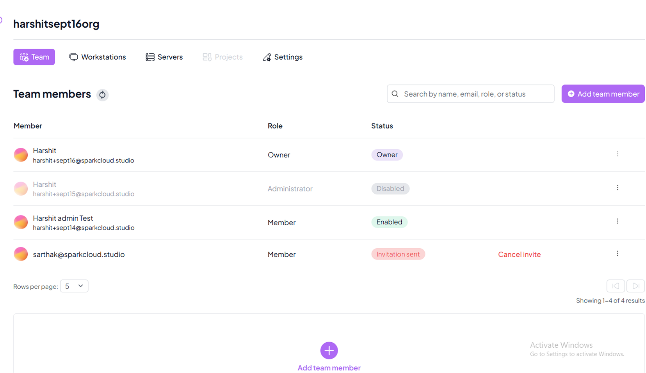Click the Add team member button
This screenshot has width=646, height=373.
click(x=603, y=94)
